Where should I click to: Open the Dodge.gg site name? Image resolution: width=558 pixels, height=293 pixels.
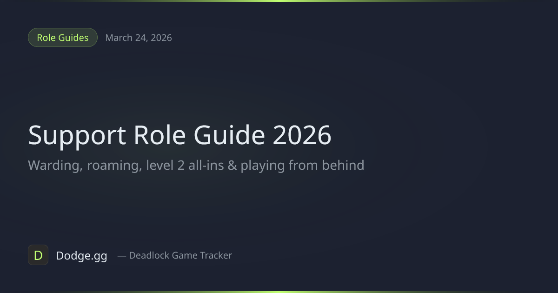(x=81, y=255)
